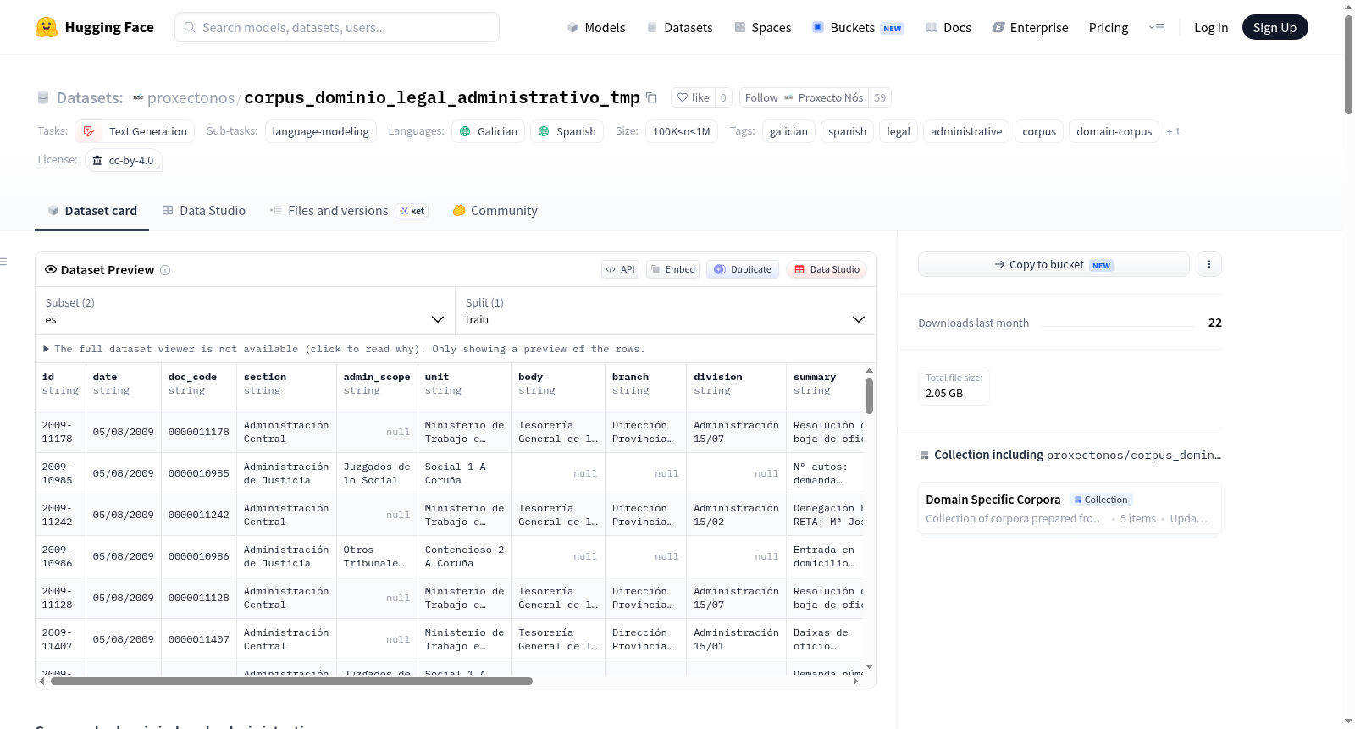Open the Subset dropdown showing es

tap(246, 311)
